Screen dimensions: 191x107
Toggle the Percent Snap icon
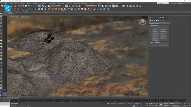tap(77, 6)
